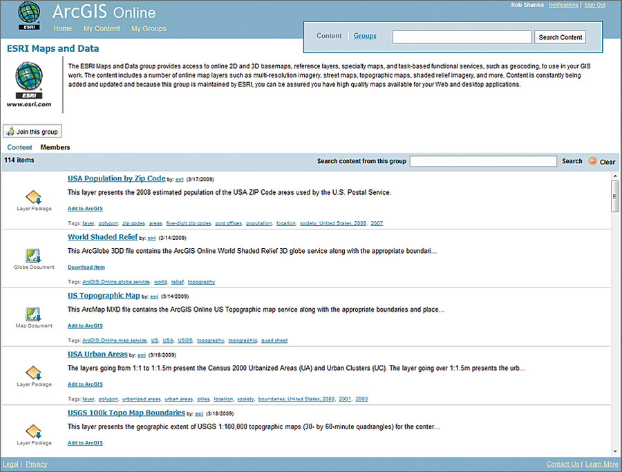Click the 'relief' tag under World Shaded Relief
The image size is (622, 472).
click(178, 282)
